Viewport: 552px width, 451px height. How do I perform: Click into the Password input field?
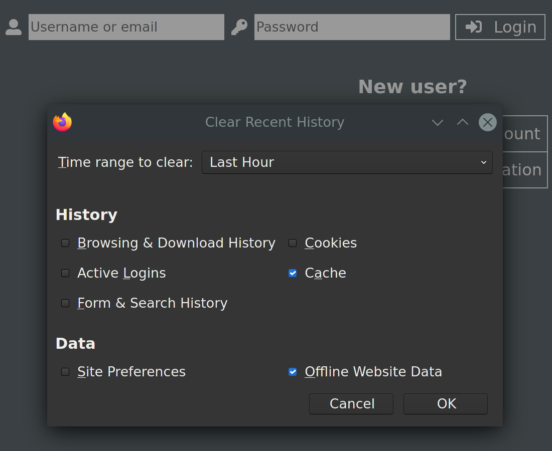click(352, 27)
